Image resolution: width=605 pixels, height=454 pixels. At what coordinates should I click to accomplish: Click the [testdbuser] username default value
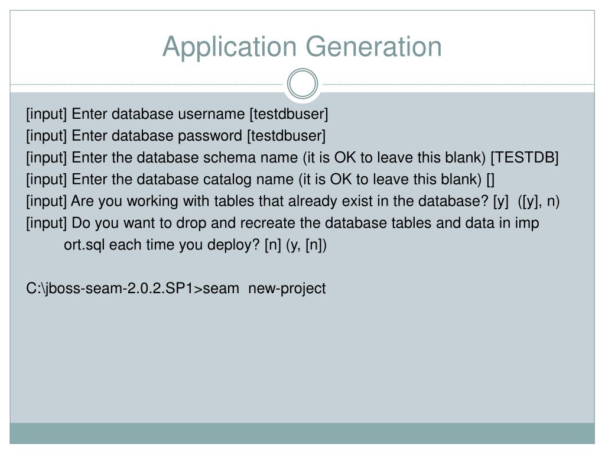289,114
